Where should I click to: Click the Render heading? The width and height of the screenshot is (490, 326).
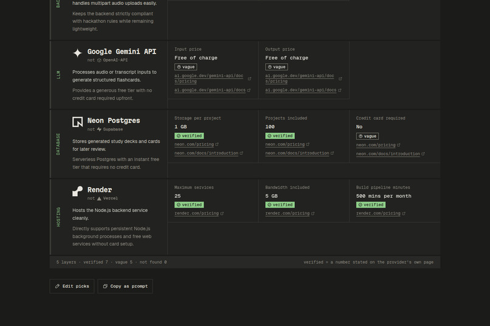pos(99,189)
